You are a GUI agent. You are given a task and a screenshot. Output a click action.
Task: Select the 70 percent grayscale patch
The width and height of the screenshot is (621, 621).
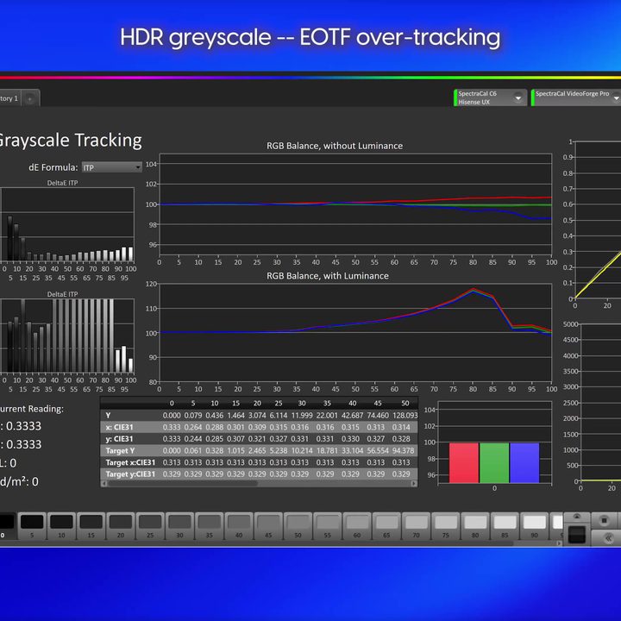[417, 525]
